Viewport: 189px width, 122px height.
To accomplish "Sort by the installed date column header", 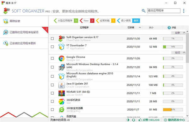I will 131,28.
